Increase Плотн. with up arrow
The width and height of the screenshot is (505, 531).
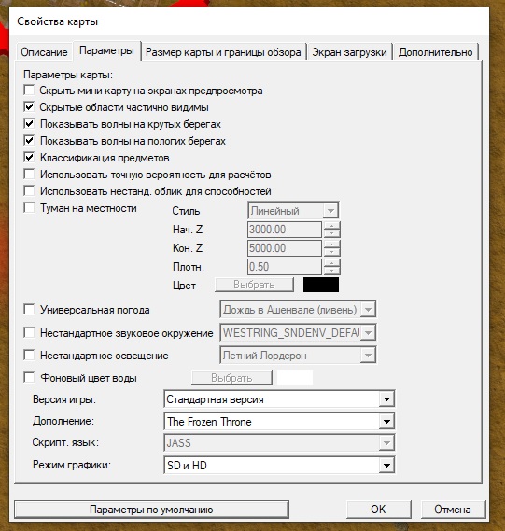[x=331, y=263]
